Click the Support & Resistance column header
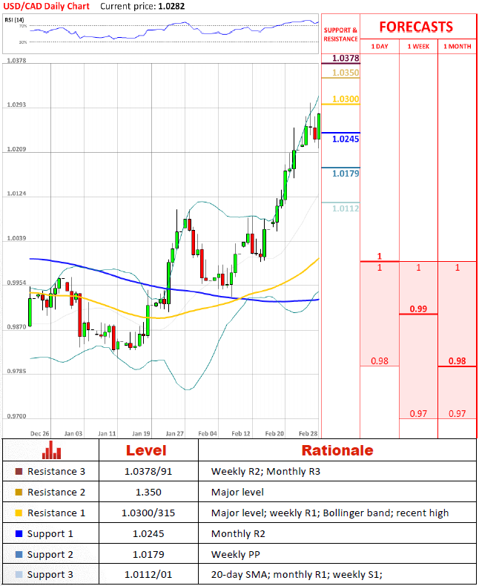479x586 pixels. tap(340, 34)
